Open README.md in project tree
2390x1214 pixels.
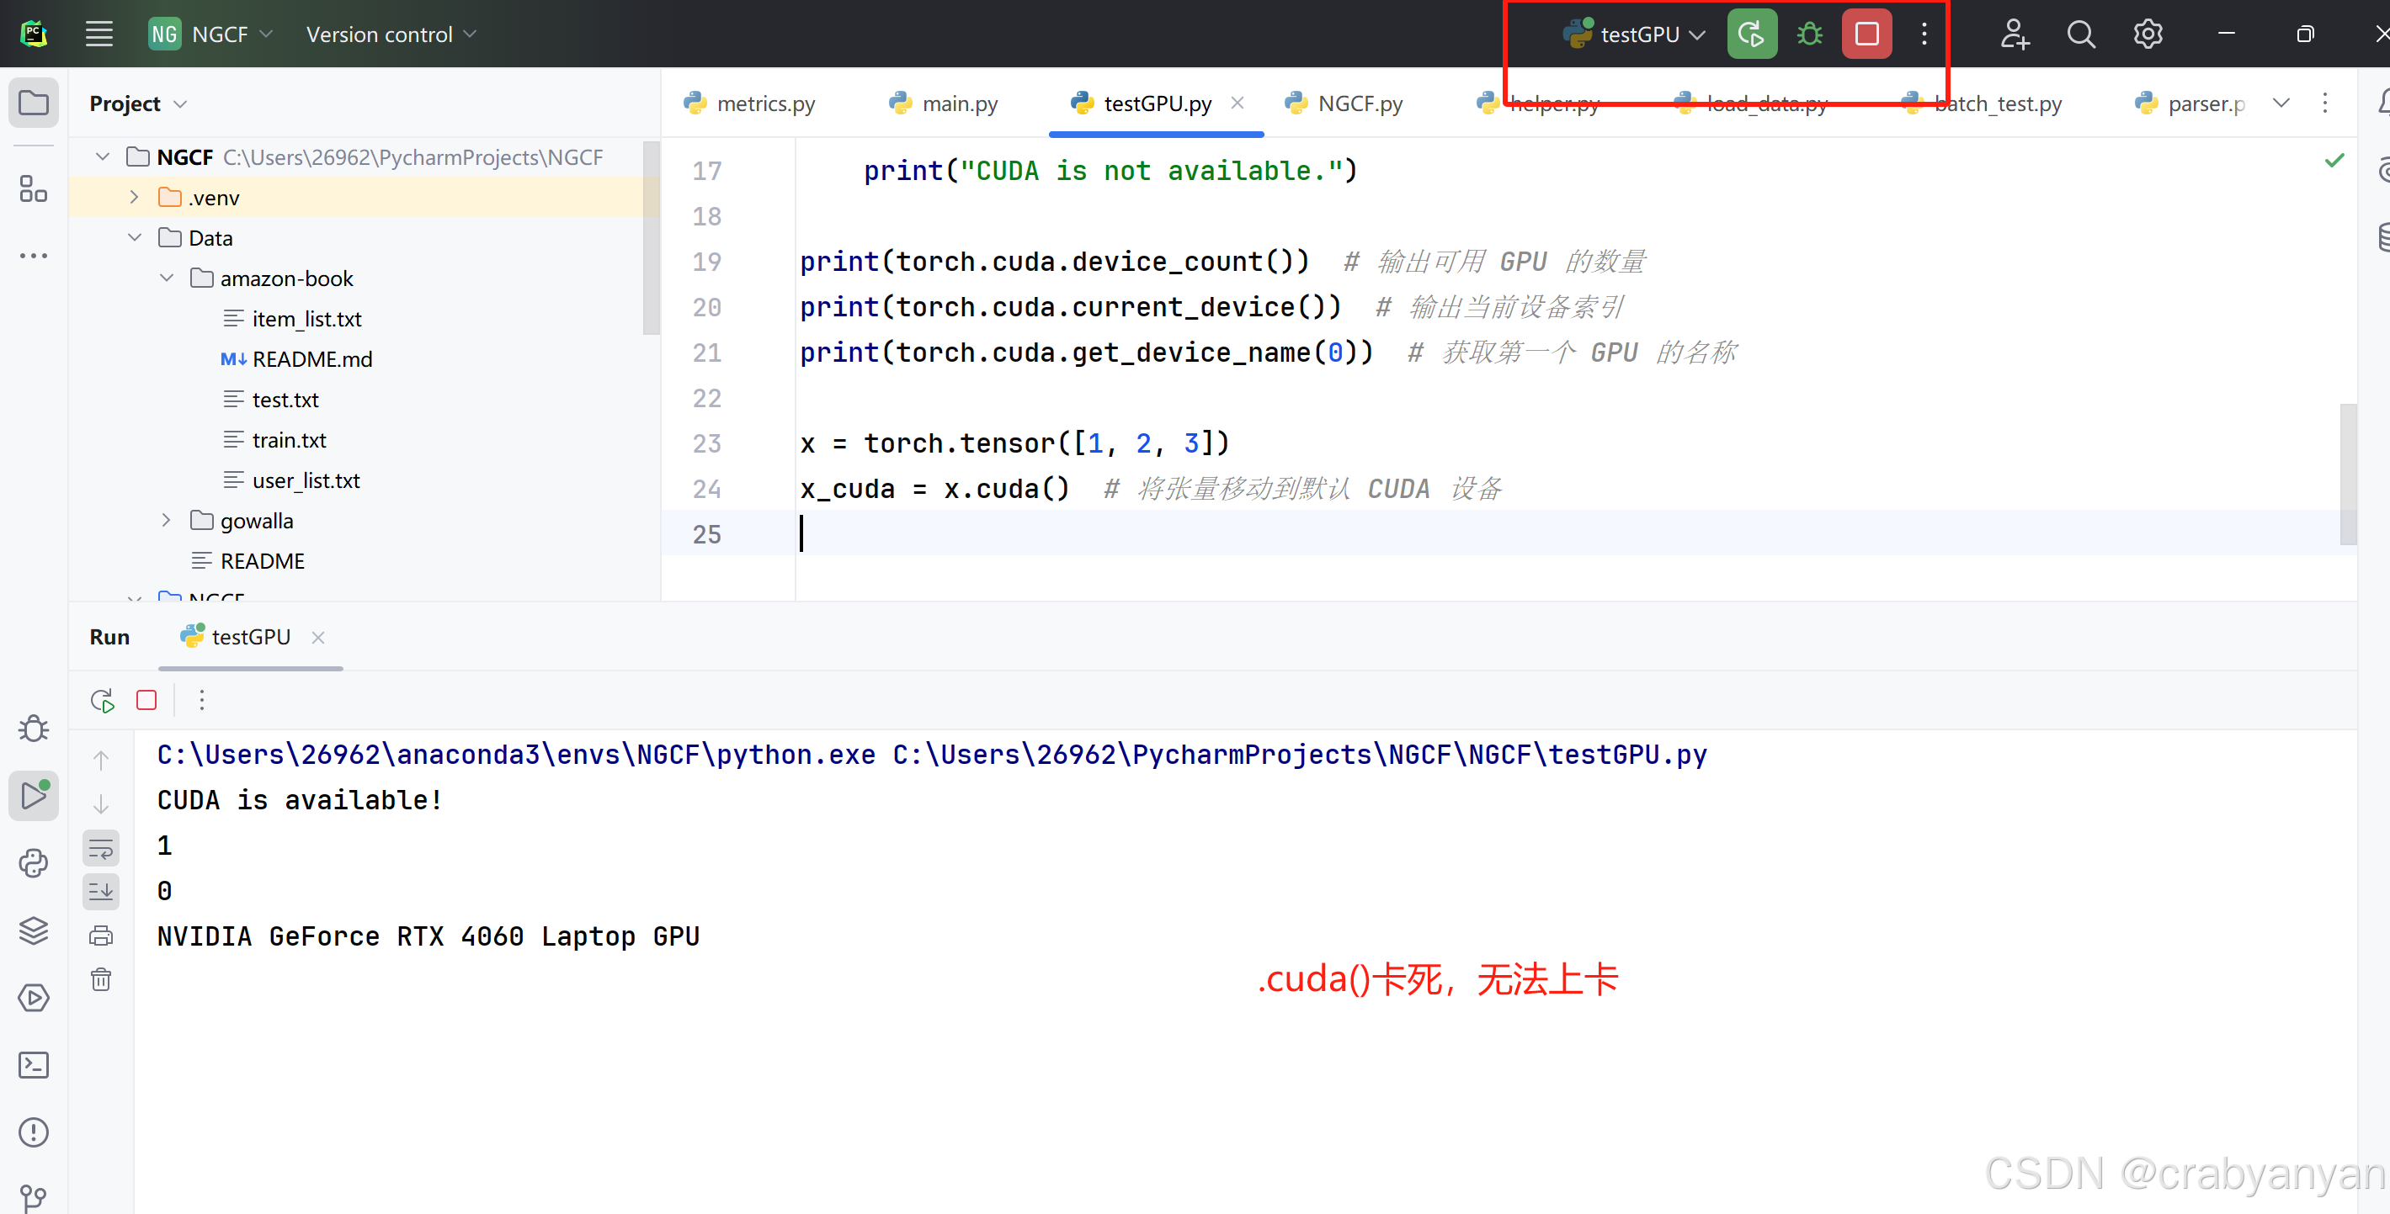tap(311, 359)
